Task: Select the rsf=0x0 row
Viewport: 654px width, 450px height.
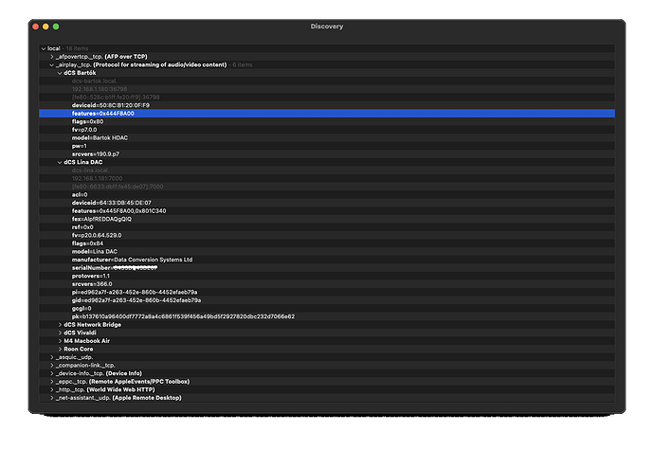Action: [327, 227]
